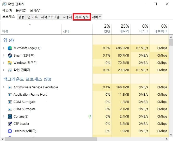Open the 파일(F) menu
This screenshot has width=173, height=141.
pos(7,11)
